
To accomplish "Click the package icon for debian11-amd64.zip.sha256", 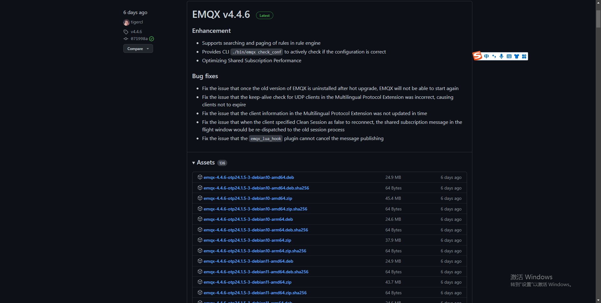I will pos(200,292).
